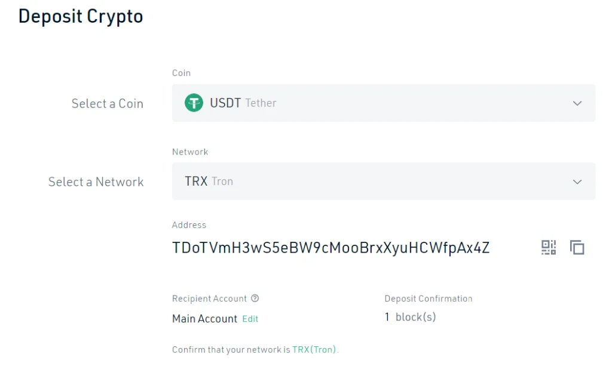Image resolution: width=612 pixels, height=366 pixels.
Task: Click the Deposit Confirmation label
Action: (429, 299)
